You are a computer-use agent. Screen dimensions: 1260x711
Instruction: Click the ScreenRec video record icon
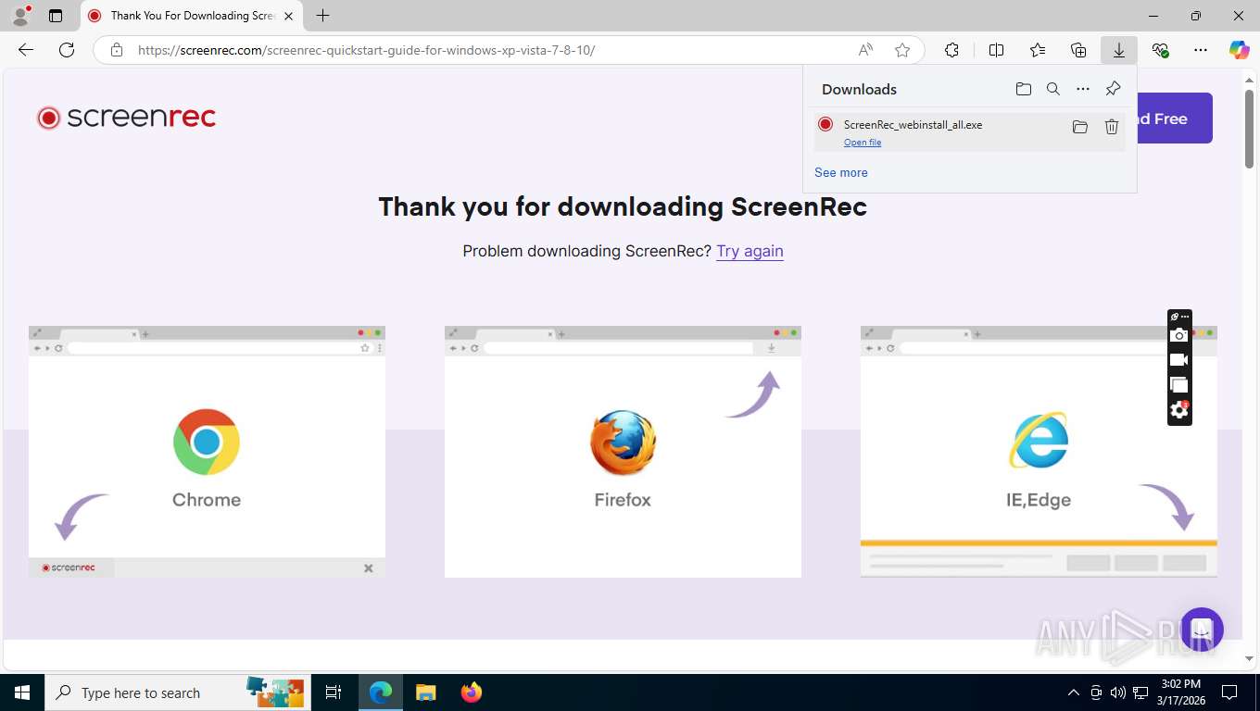(1178, 360)
